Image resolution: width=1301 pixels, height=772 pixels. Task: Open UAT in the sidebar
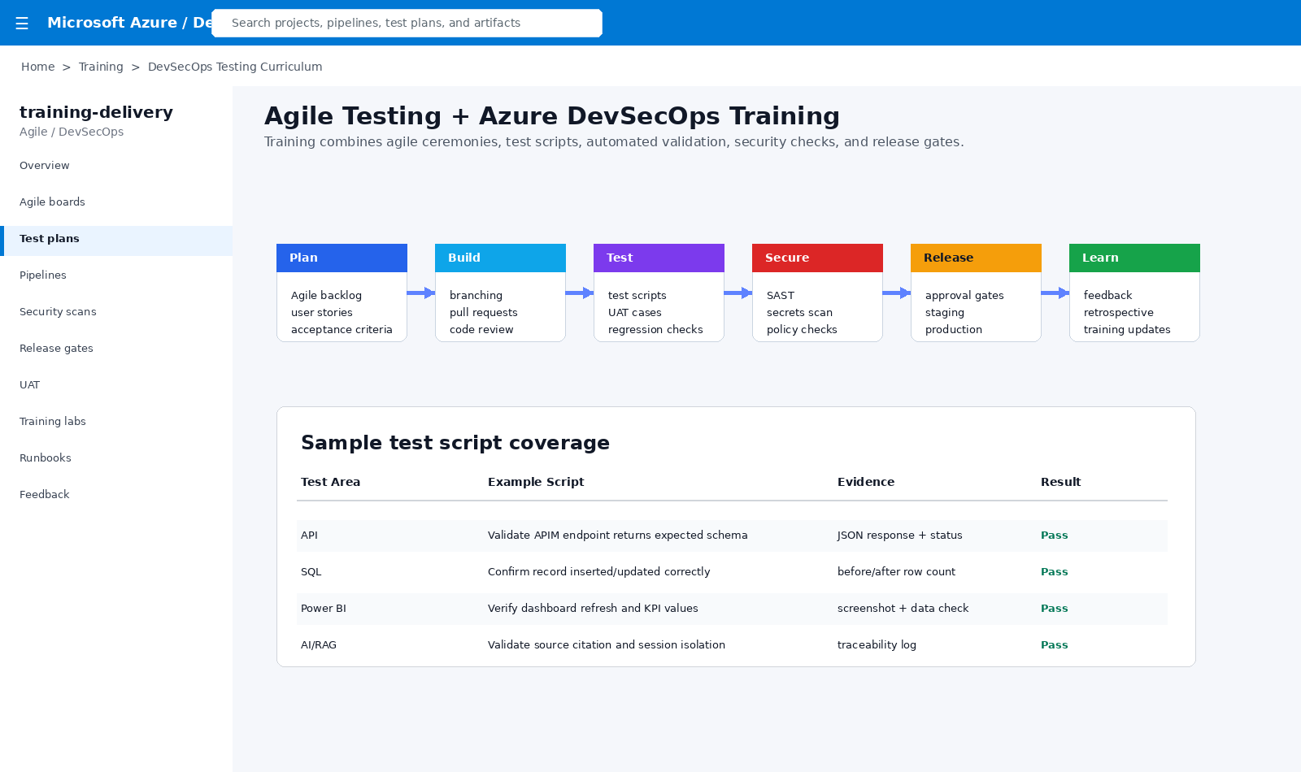click(x=116, y=385)
